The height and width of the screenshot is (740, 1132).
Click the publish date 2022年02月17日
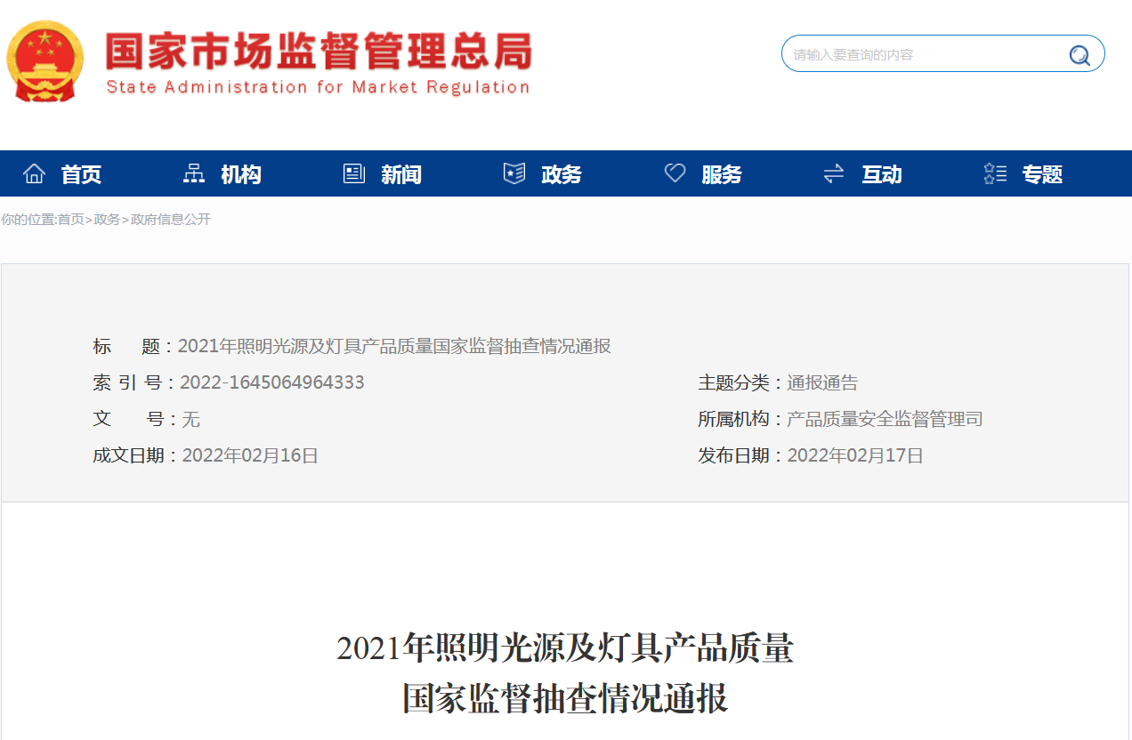click(x=855, y=456)
